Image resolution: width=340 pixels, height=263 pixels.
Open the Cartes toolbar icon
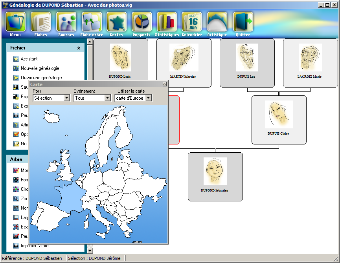click(116, 22)
